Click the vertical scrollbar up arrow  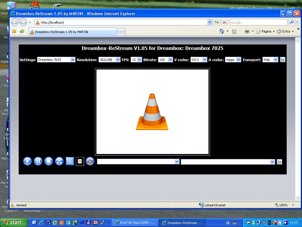coord(298,40)
